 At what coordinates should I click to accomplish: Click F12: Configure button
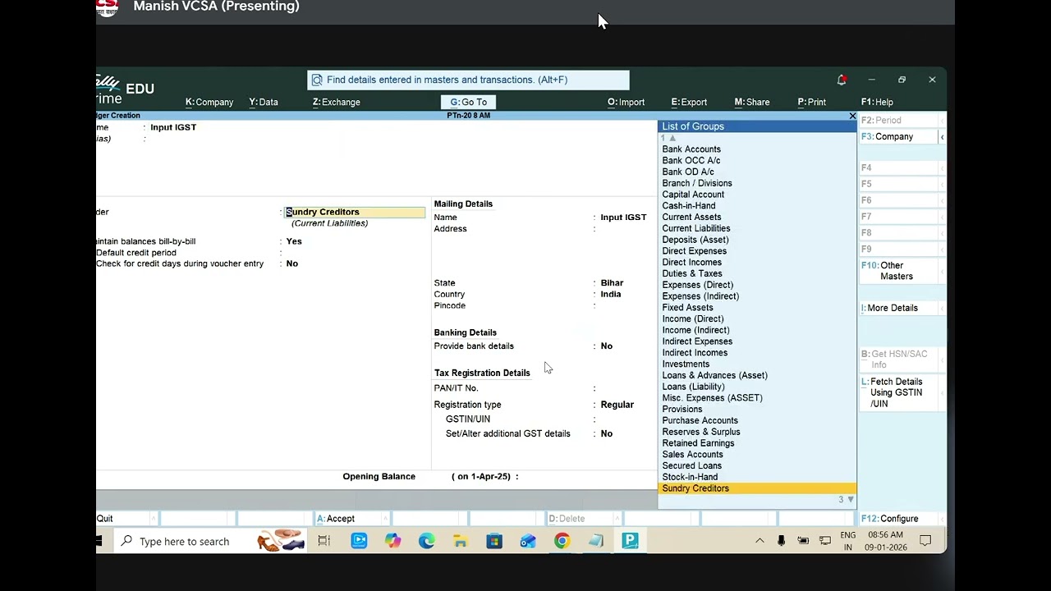tap(898, 519)
